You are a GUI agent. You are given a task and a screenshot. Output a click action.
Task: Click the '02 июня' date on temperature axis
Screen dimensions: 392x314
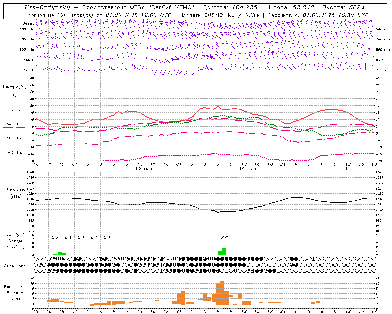coord(145,169)
